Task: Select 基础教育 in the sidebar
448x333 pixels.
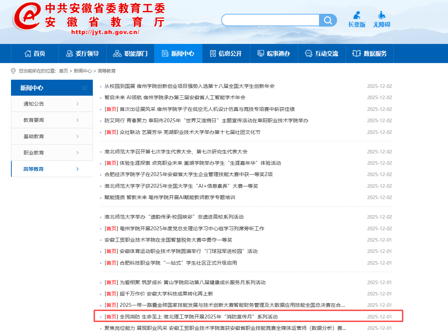Action: coord(34,136)
